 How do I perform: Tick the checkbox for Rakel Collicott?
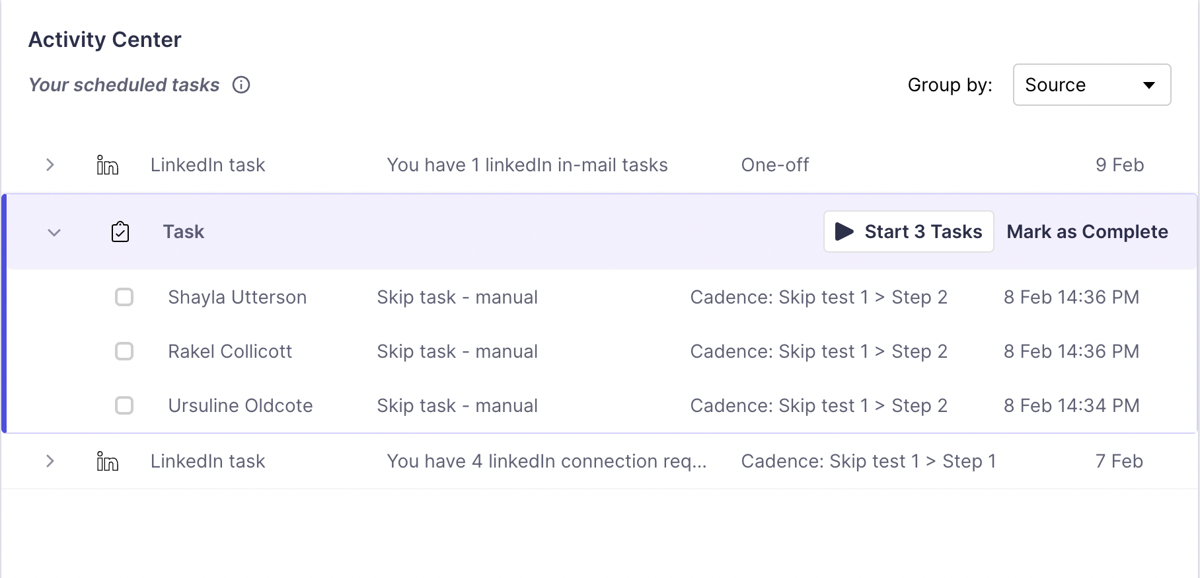coord(124,351)
